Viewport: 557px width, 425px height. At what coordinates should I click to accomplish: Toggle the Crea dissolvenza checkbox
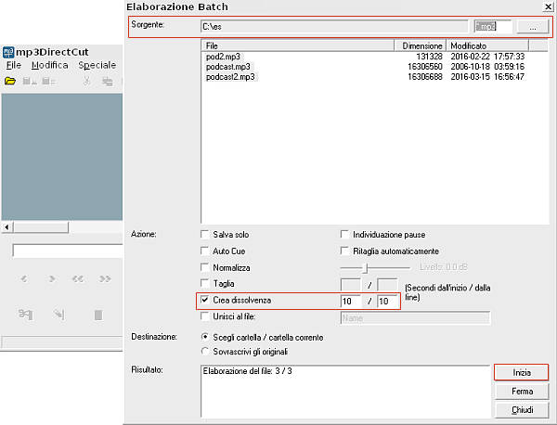(x=205, y=301)
